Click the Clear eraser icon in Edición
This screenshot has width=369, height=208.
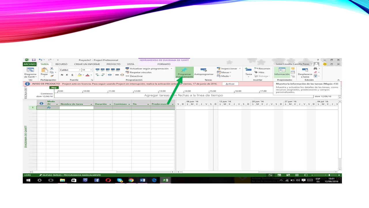coord(315,72)
